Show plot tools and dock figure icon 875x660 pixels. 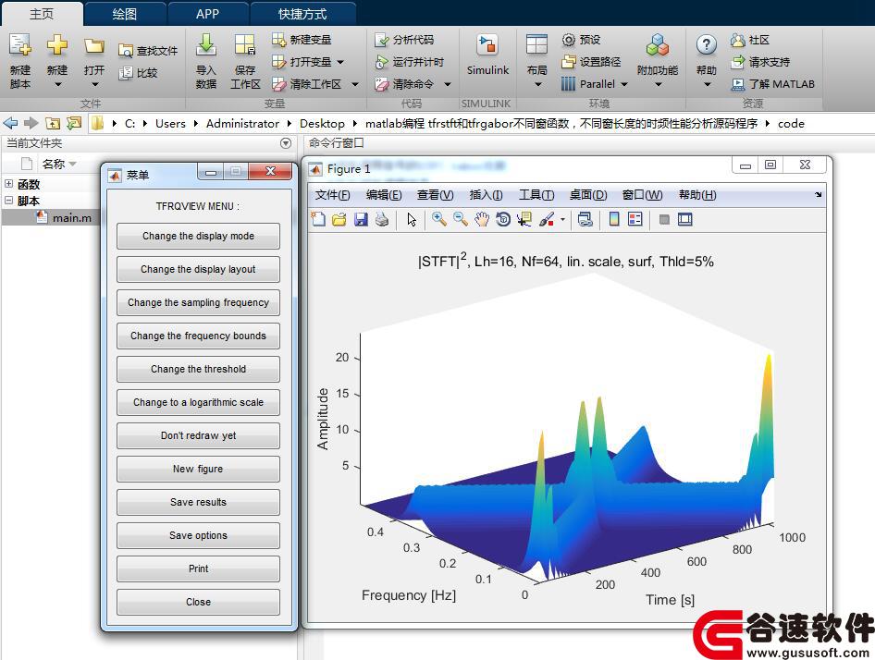(x=685, y=219)
